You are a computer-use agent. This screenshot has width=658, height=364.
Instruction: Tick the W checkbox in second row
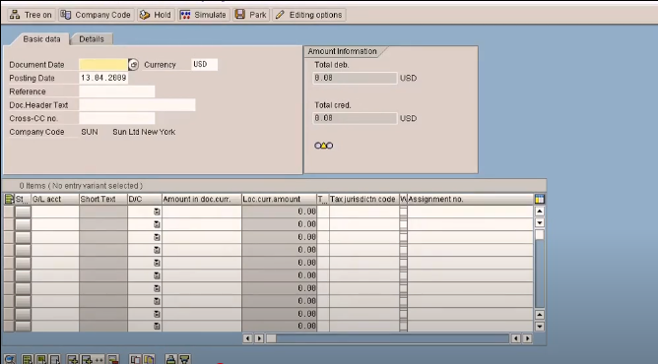[x=403, y=224]
